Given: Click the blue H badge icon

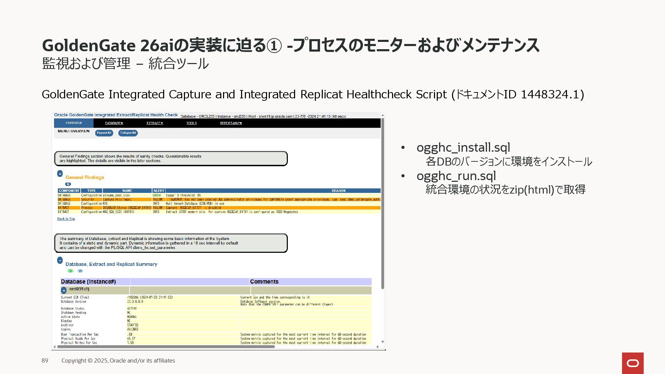Looking at the screenshot, I should pos(80,271).
